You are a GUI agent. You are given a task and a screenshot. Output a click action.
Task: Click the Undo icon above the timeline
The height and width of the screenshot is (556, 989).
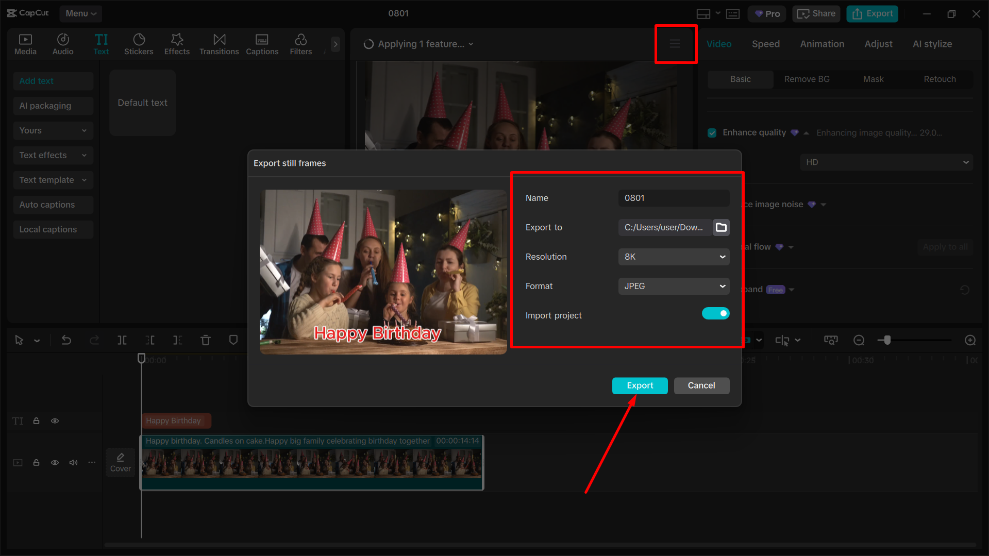click(x=66, y=340)
